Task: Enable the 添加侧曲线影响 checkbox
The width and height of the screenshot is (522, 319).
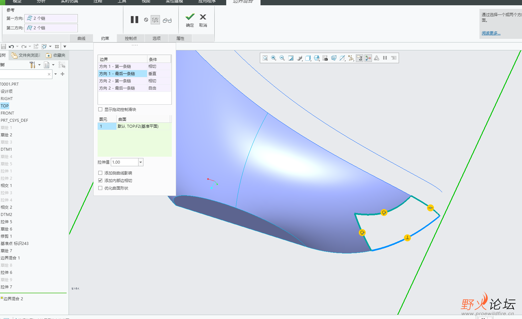Action: pyautogui.click(x=100, y=173)
